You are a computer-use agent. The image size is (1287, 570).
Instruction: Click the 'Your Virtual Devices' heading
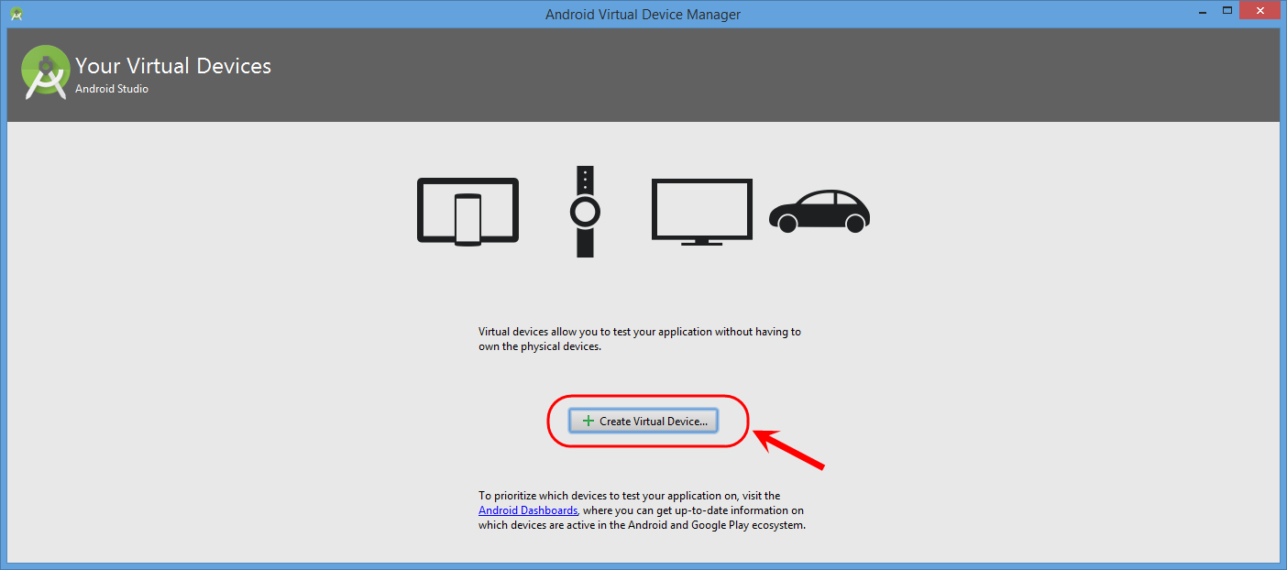[173, 66]
